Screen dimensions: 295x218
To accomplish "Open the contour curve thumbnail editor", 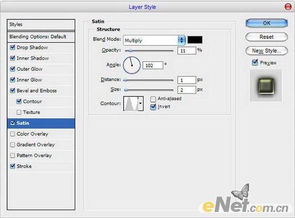I will click(131, 103).
